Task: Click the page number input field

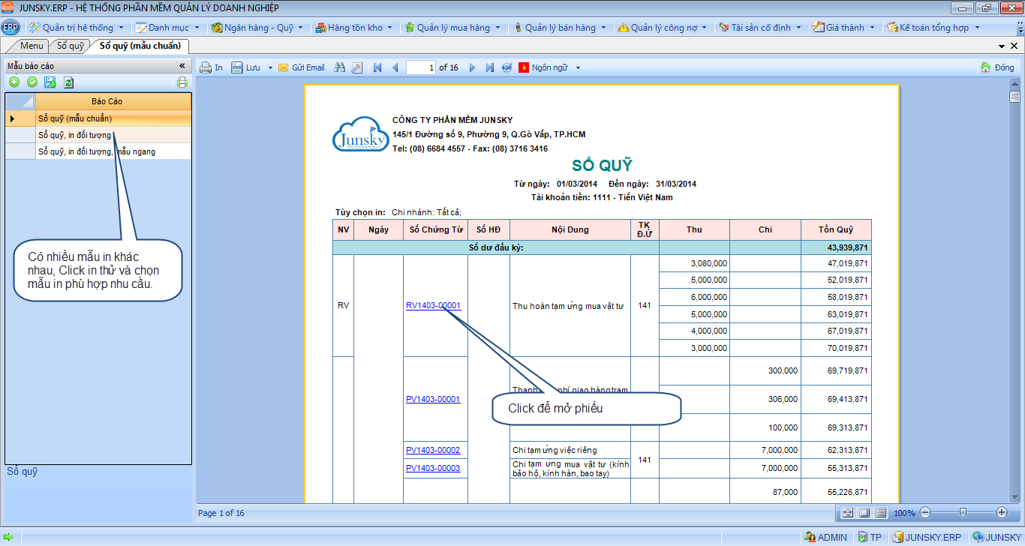Action: pyautogui.click(x=421, y=67)
